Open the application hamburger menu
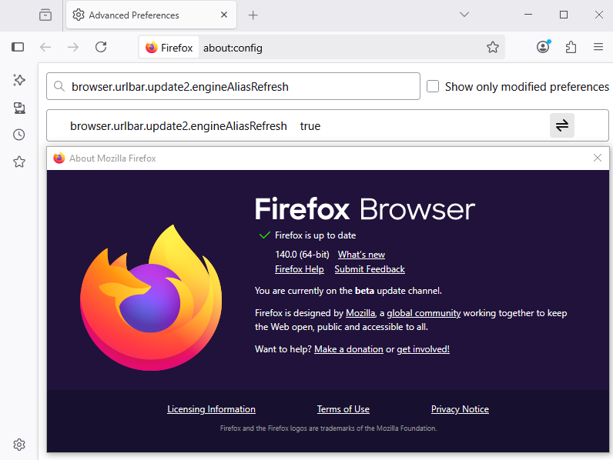Image resolution: width=613 pixels, height=460 pixels. 598,47
